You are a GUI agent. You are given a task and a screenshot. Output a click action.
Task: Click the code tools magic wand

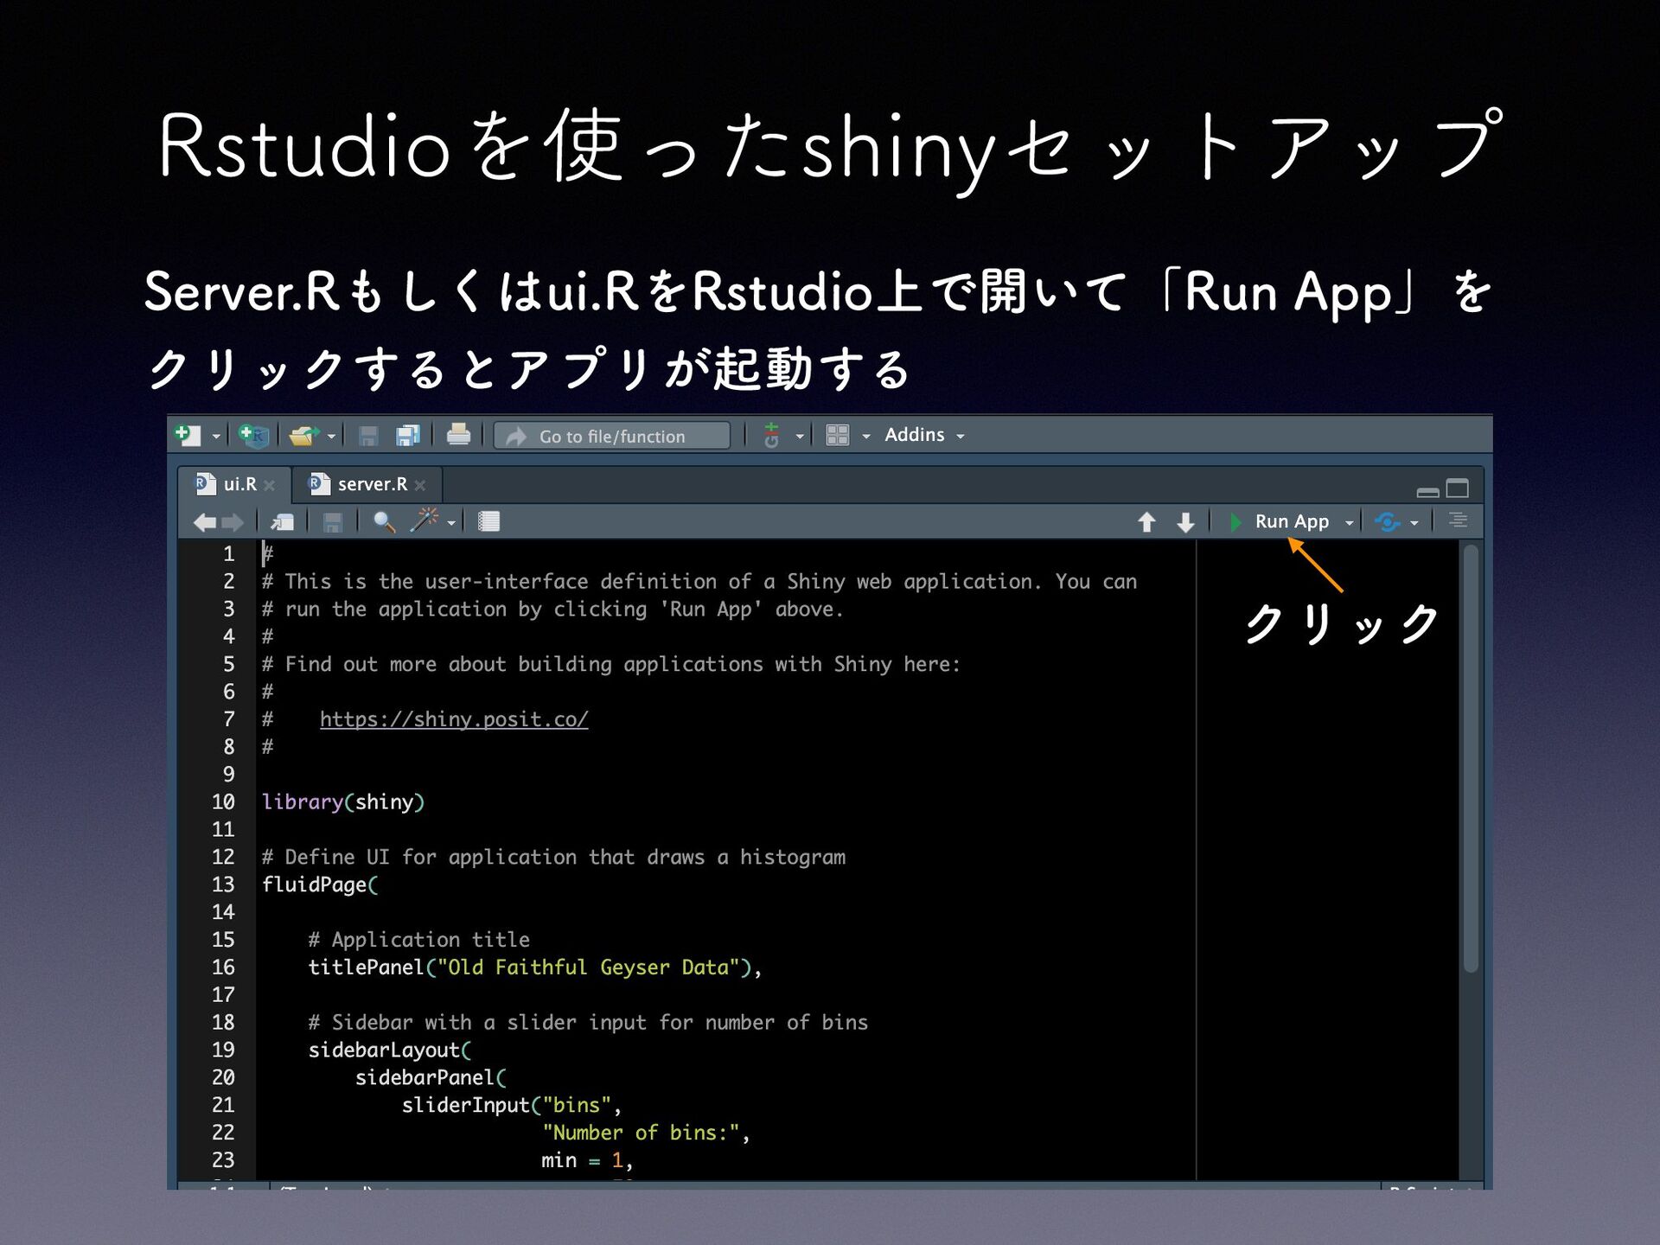click(425, 521)
